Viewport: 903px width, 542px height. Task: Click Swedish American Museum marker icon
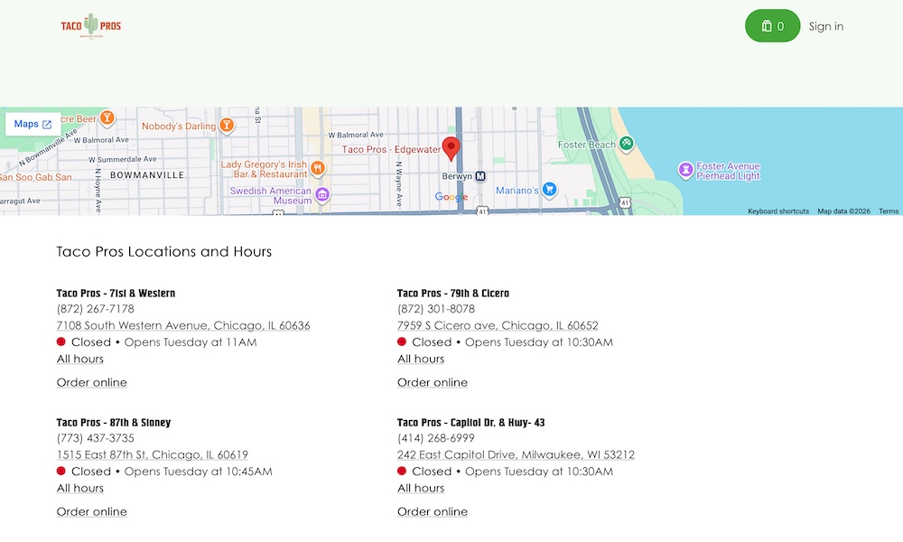click(322, 194)
